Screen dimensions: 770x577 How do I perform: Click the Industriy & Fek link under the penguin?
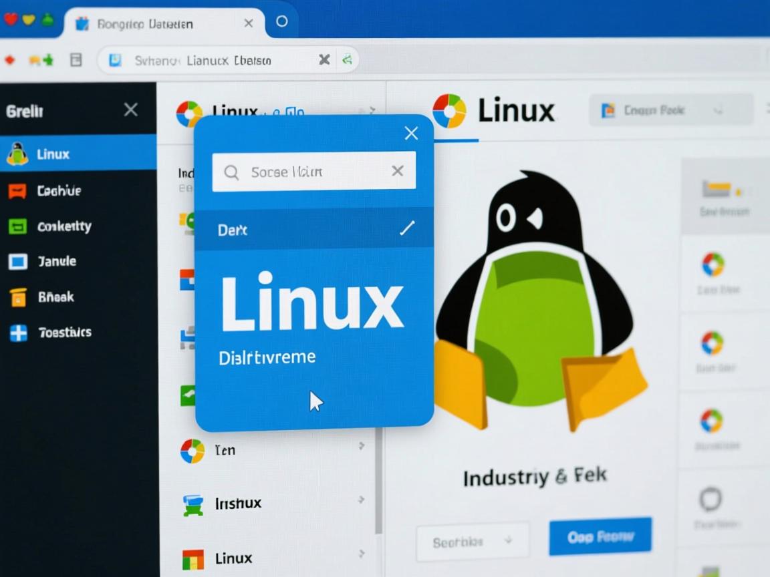(534, 476)
